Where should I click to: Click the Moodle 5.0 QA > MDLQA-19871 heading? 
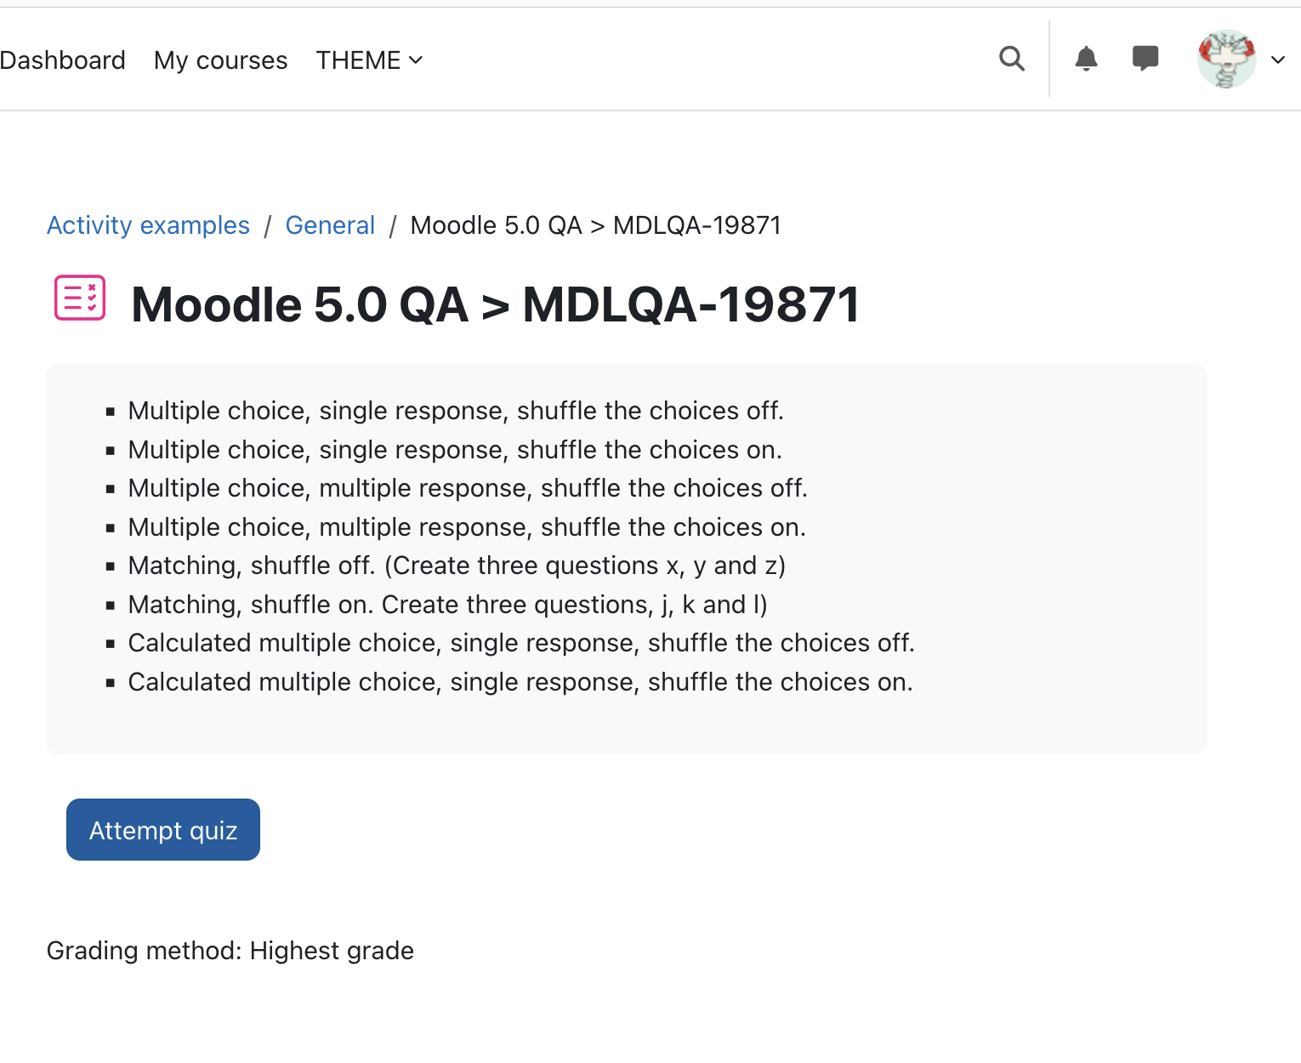click(x=496, y=304)
